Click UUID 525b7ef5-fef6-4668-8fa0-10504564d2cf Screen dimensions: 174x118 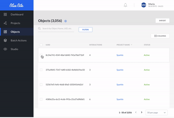coord(64,85)
